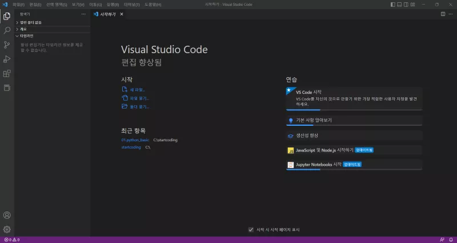
Task: Expand the 열린 폴더 없음 section
Action: click(x=53, y=22)
